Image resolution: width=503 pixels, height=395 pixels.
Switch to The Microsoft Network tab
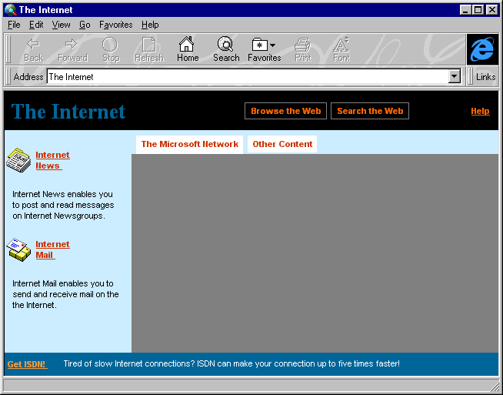click(x=190, y=144)
